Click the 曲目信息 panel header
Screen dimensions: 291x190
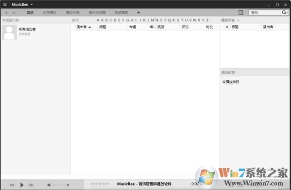[228, 72]
